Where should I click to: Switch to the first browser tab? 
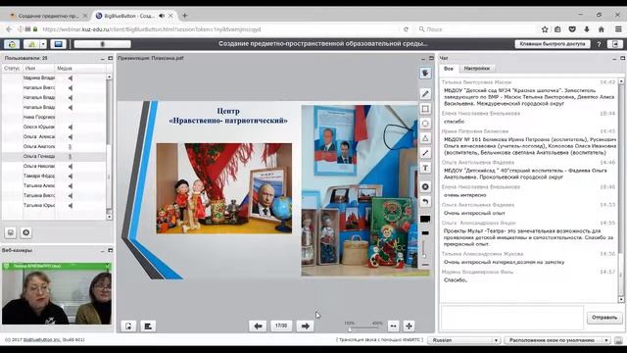click(48, 16)
